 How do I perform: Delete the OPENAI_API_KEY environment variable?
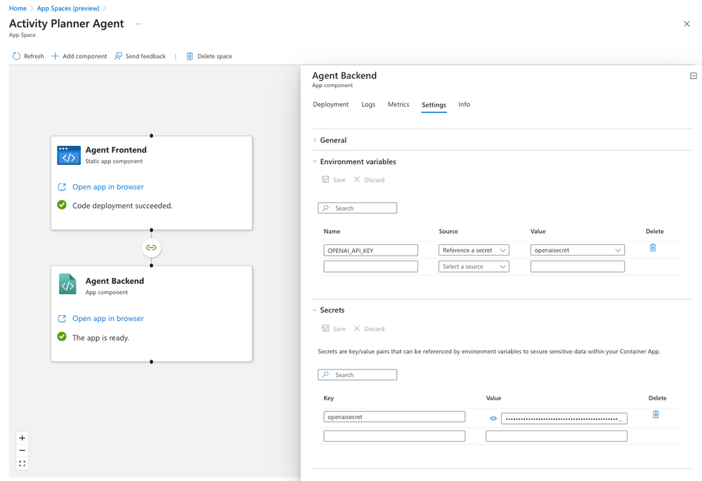[x=653, y=248]
